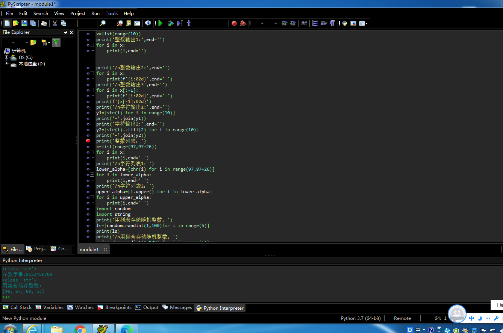Click the Remote engine status entry

[x=402, y=318]
